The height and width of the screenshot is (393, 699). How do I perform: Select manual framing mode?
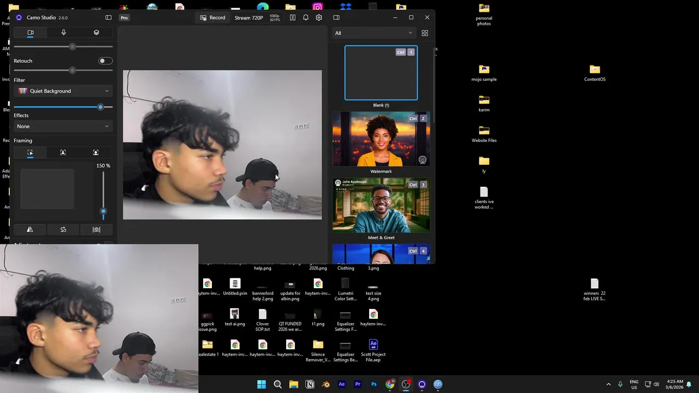tap(30, 152)
